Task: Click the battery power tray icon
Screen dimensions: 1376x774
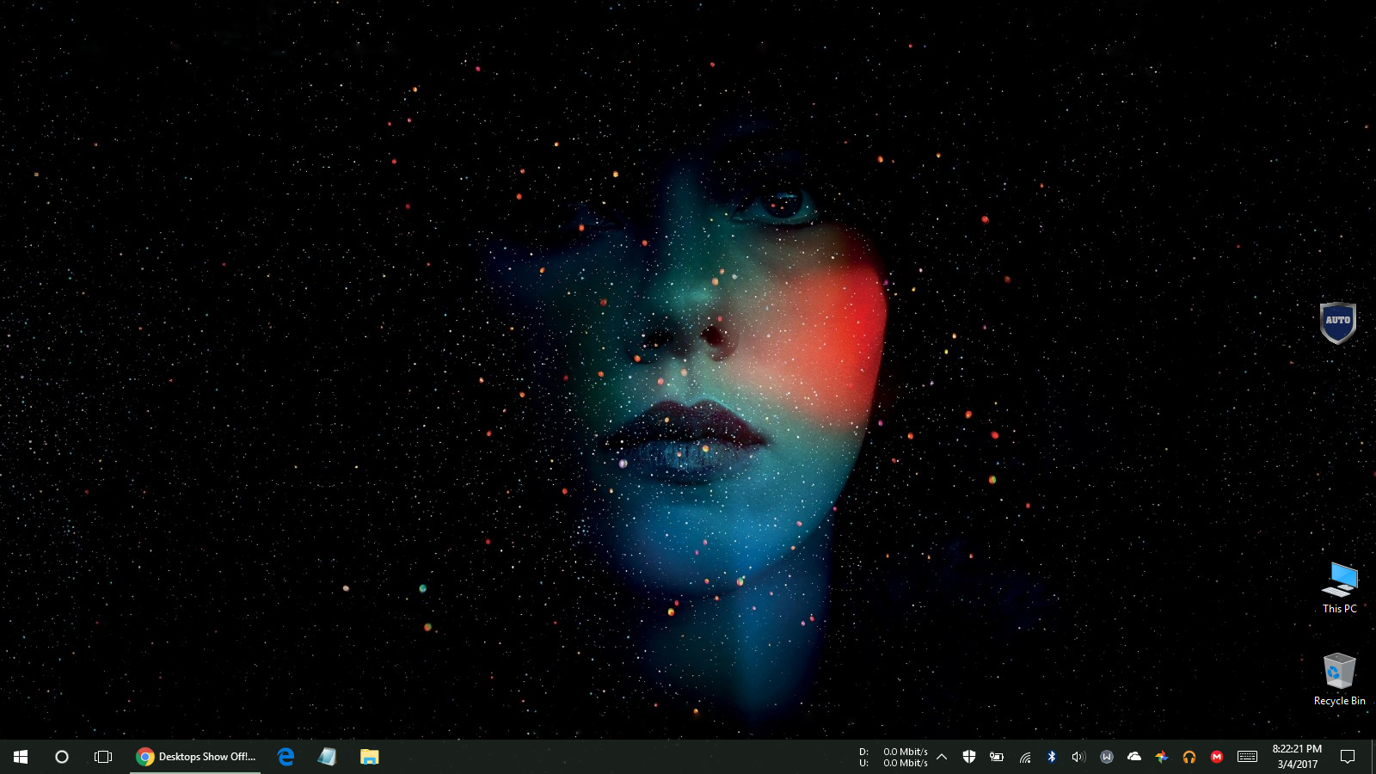Action: point(997,757)
